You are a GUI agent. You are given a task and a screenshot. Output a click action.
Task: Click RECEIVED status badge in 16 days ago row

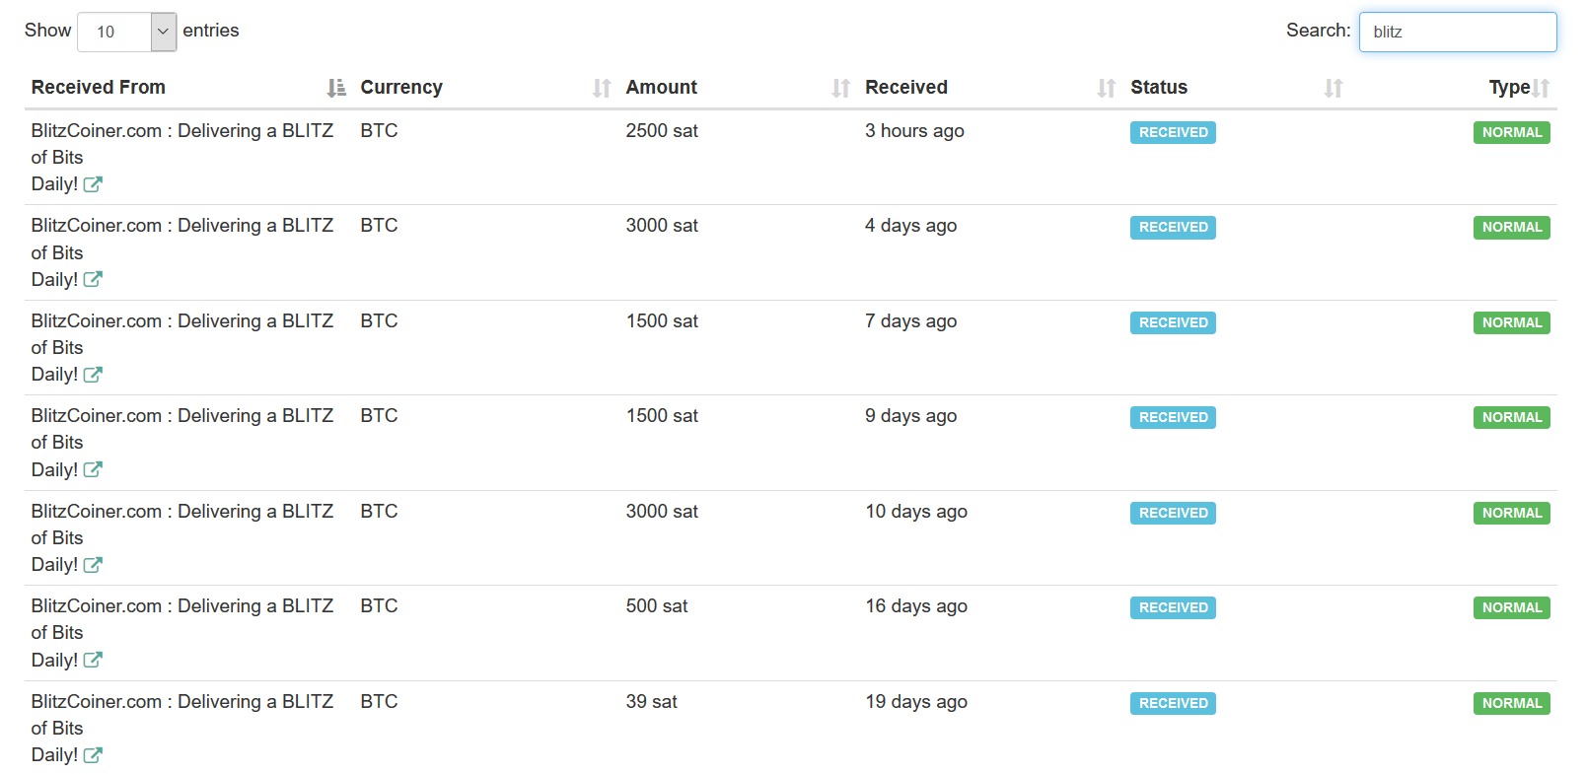tap(1173, 608)
